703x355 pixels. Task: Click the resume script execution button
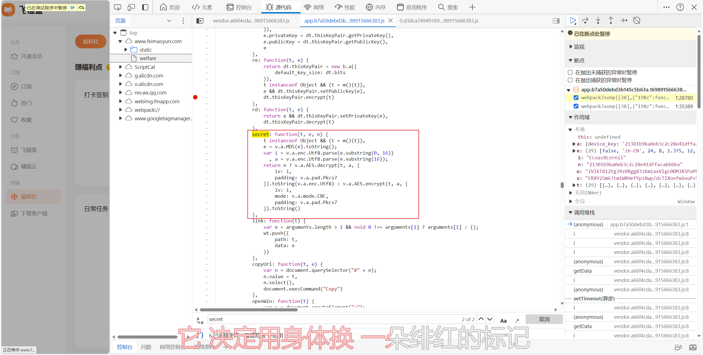point(573,21)
